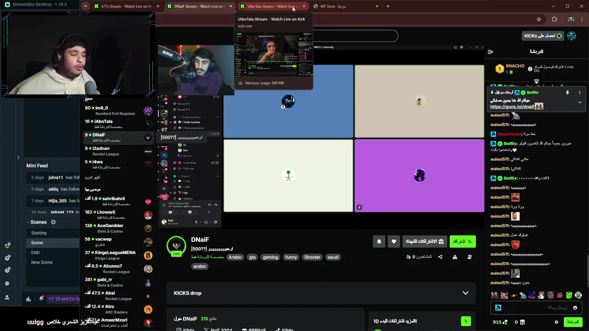Click the mod user icon beside report
Viewport: 589px width, 331px height.
click(469, 257)
